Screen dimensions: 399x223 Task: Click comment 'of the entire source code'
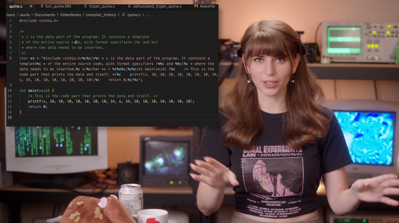click(89, 42)
